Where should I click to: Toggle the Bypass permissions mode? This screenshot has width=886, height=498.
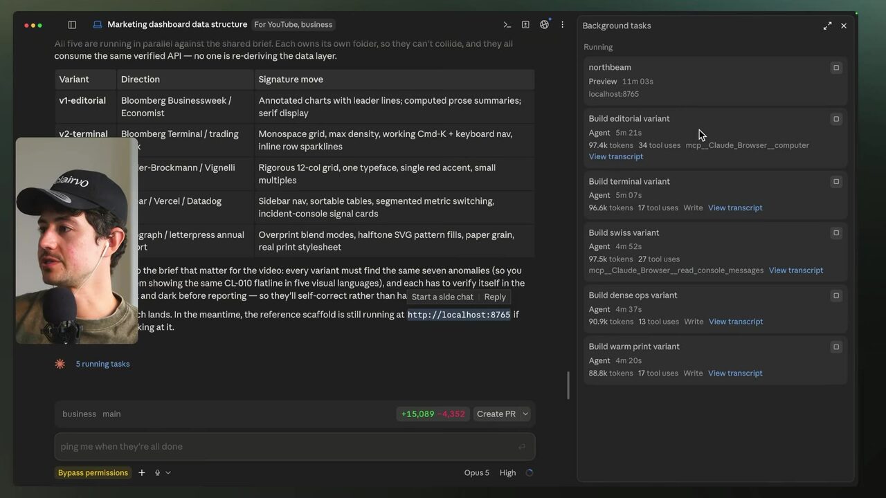93,473
